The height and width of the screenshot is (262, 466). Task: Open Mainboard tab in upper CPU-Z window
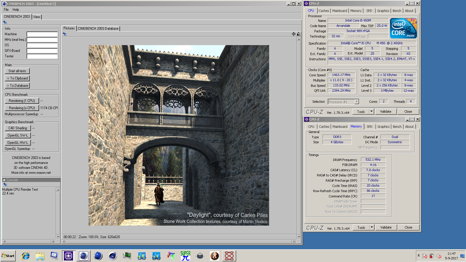(x=340, y=11)
